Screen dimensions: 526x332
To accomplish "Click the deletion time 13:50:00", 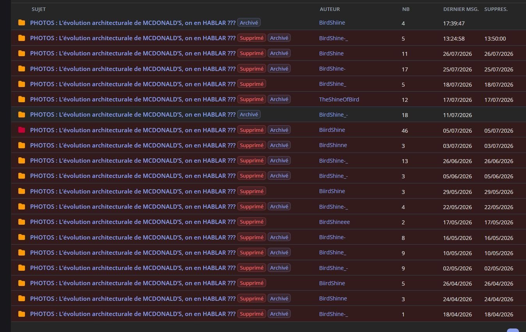I will coord(495,39).
